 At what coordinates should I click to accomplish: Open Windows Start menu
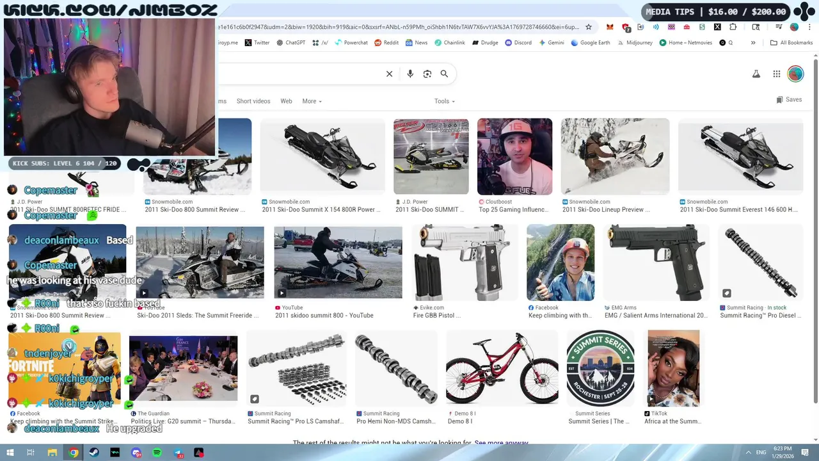tap(10, 453)
